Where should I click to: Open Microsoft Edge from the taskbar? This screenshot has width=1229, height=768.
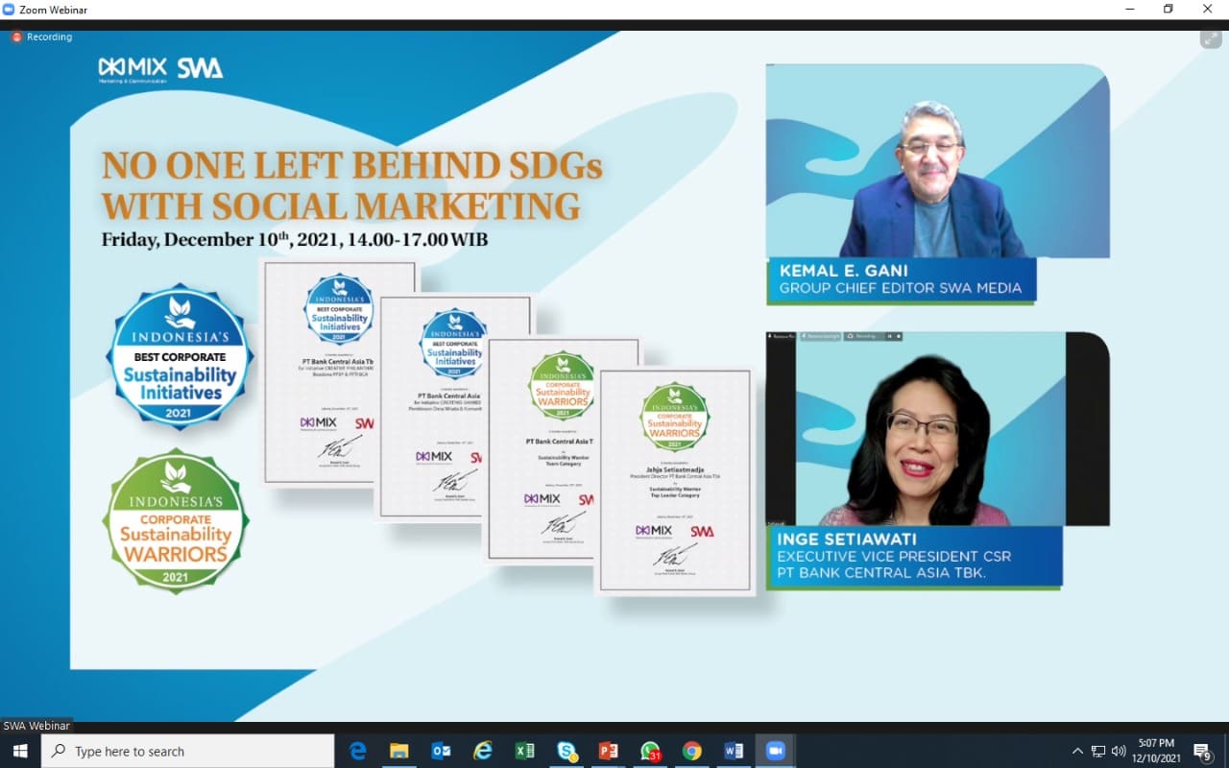coord(358,751)
